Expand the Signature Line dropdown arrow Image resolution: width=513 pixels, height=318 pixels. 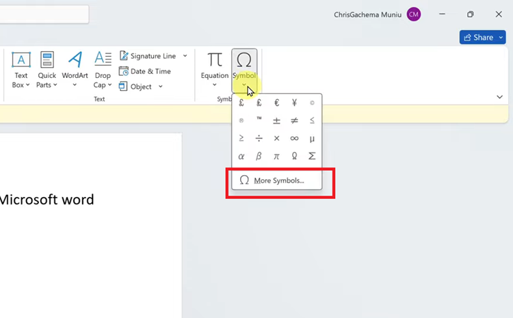185,56
